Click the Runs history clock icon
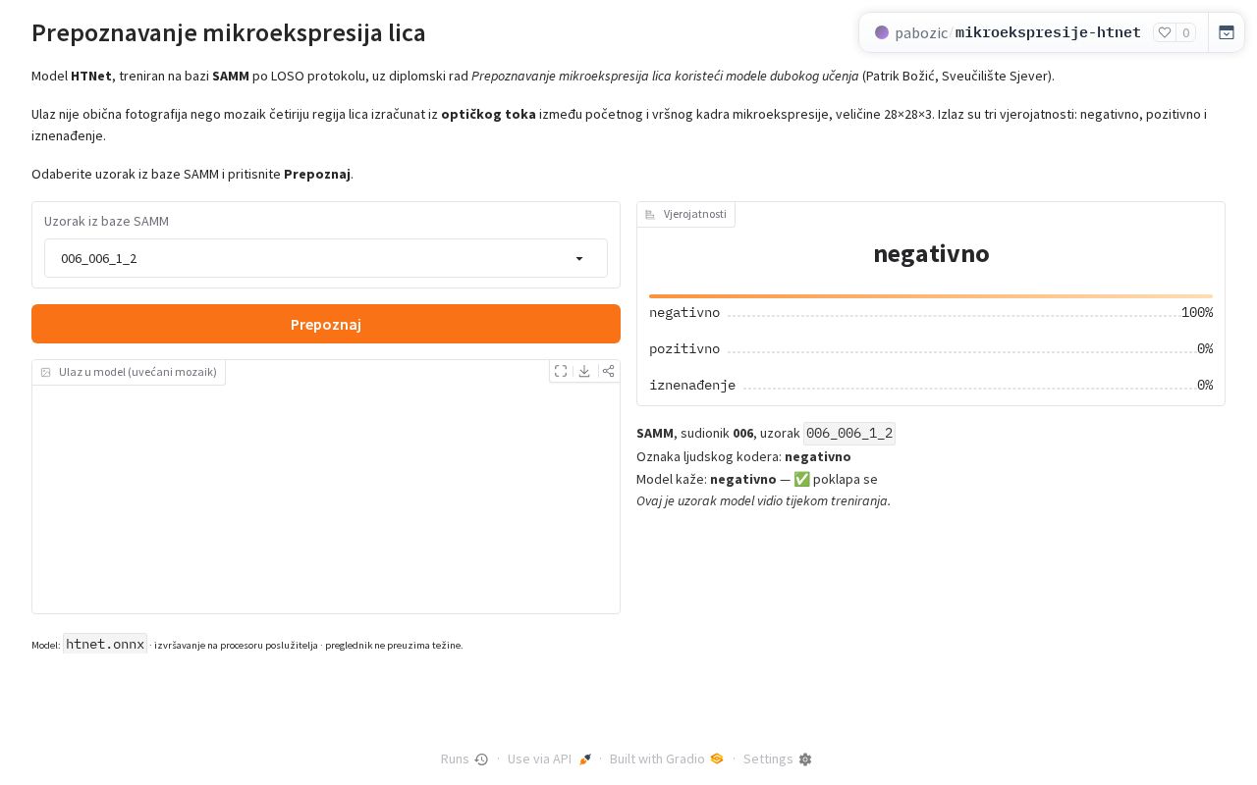1257x785 pixels. (481, 759)
